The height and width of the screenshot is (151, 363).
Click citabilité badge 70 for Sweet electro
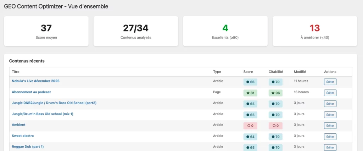[x=275, y=137]
